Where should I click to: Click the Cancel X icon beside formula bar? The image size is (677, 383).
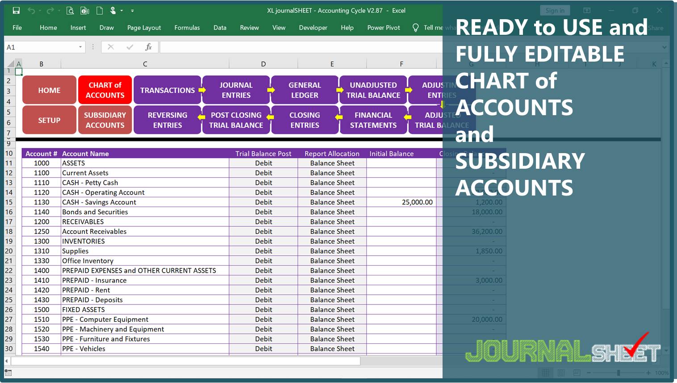[111, 46]
